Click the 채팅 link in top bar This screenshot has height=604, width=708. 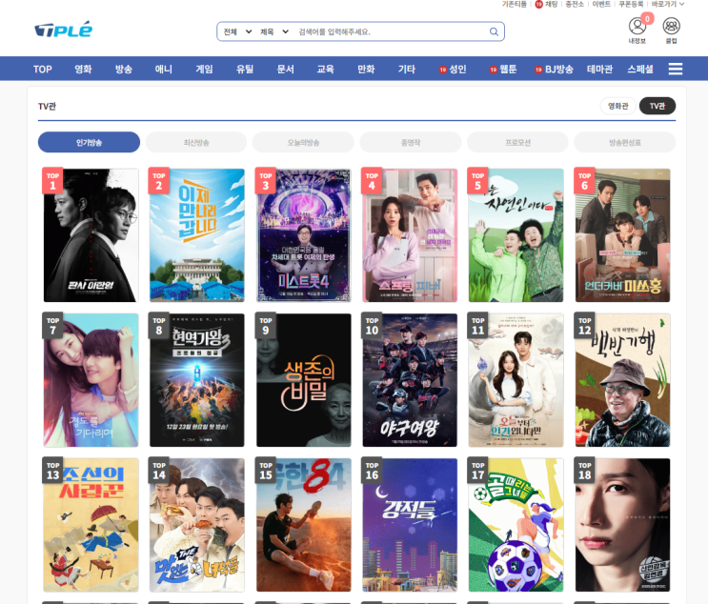[x=546, y=4]
